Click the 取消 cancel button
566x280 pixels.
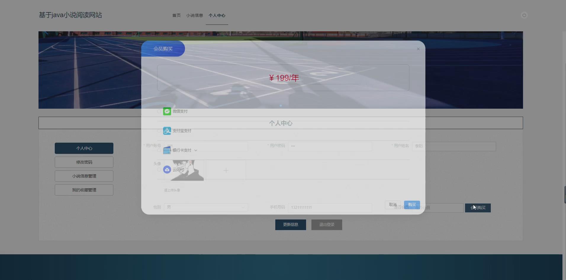(x=393, y=204)
